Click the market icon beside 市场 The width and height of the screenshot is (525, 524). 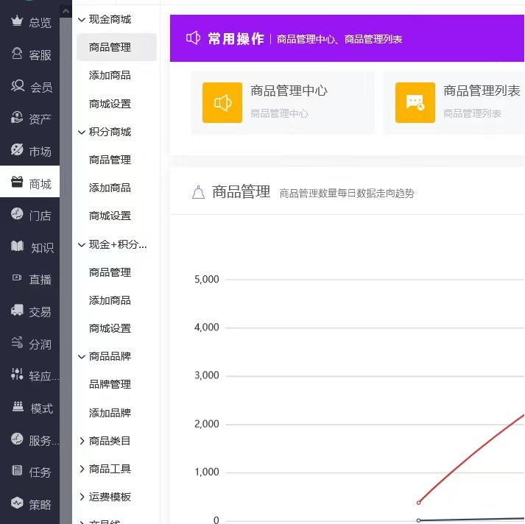[17, 149]
